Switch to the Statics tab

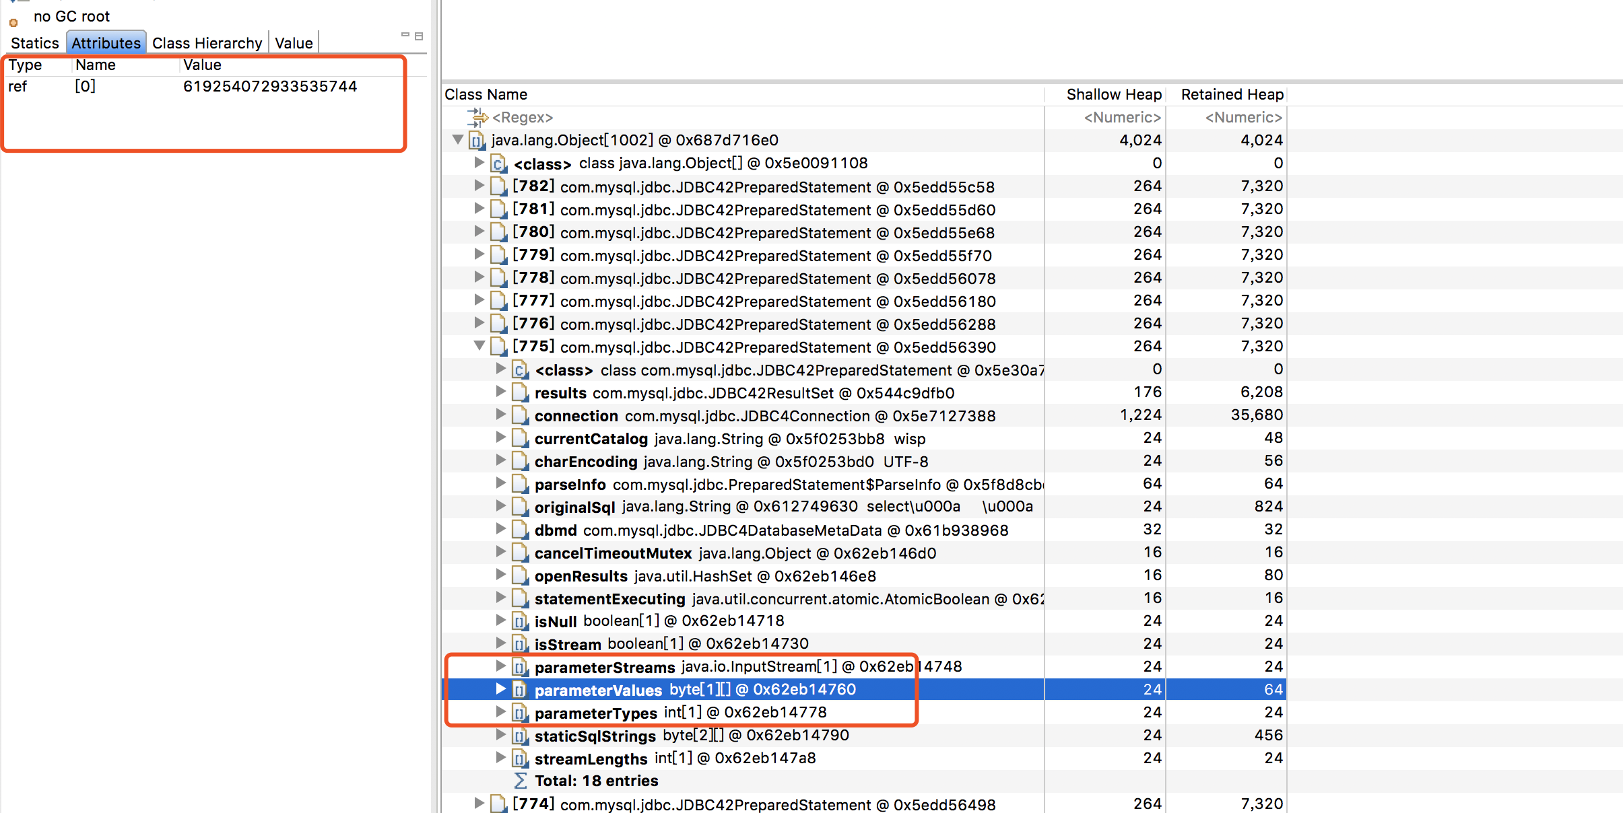click(34, 42)
